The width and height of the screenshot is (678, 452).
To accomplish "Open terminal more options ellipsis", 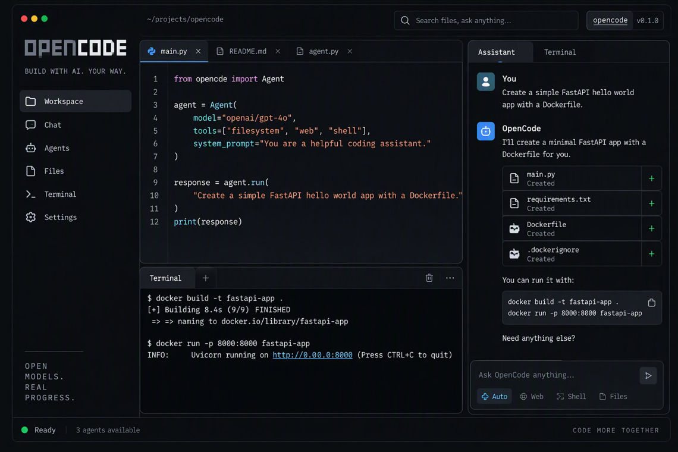I will [450, 278].
